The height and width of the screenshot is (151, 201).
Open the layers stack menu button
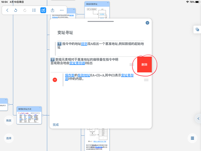[x=193, y=138]
